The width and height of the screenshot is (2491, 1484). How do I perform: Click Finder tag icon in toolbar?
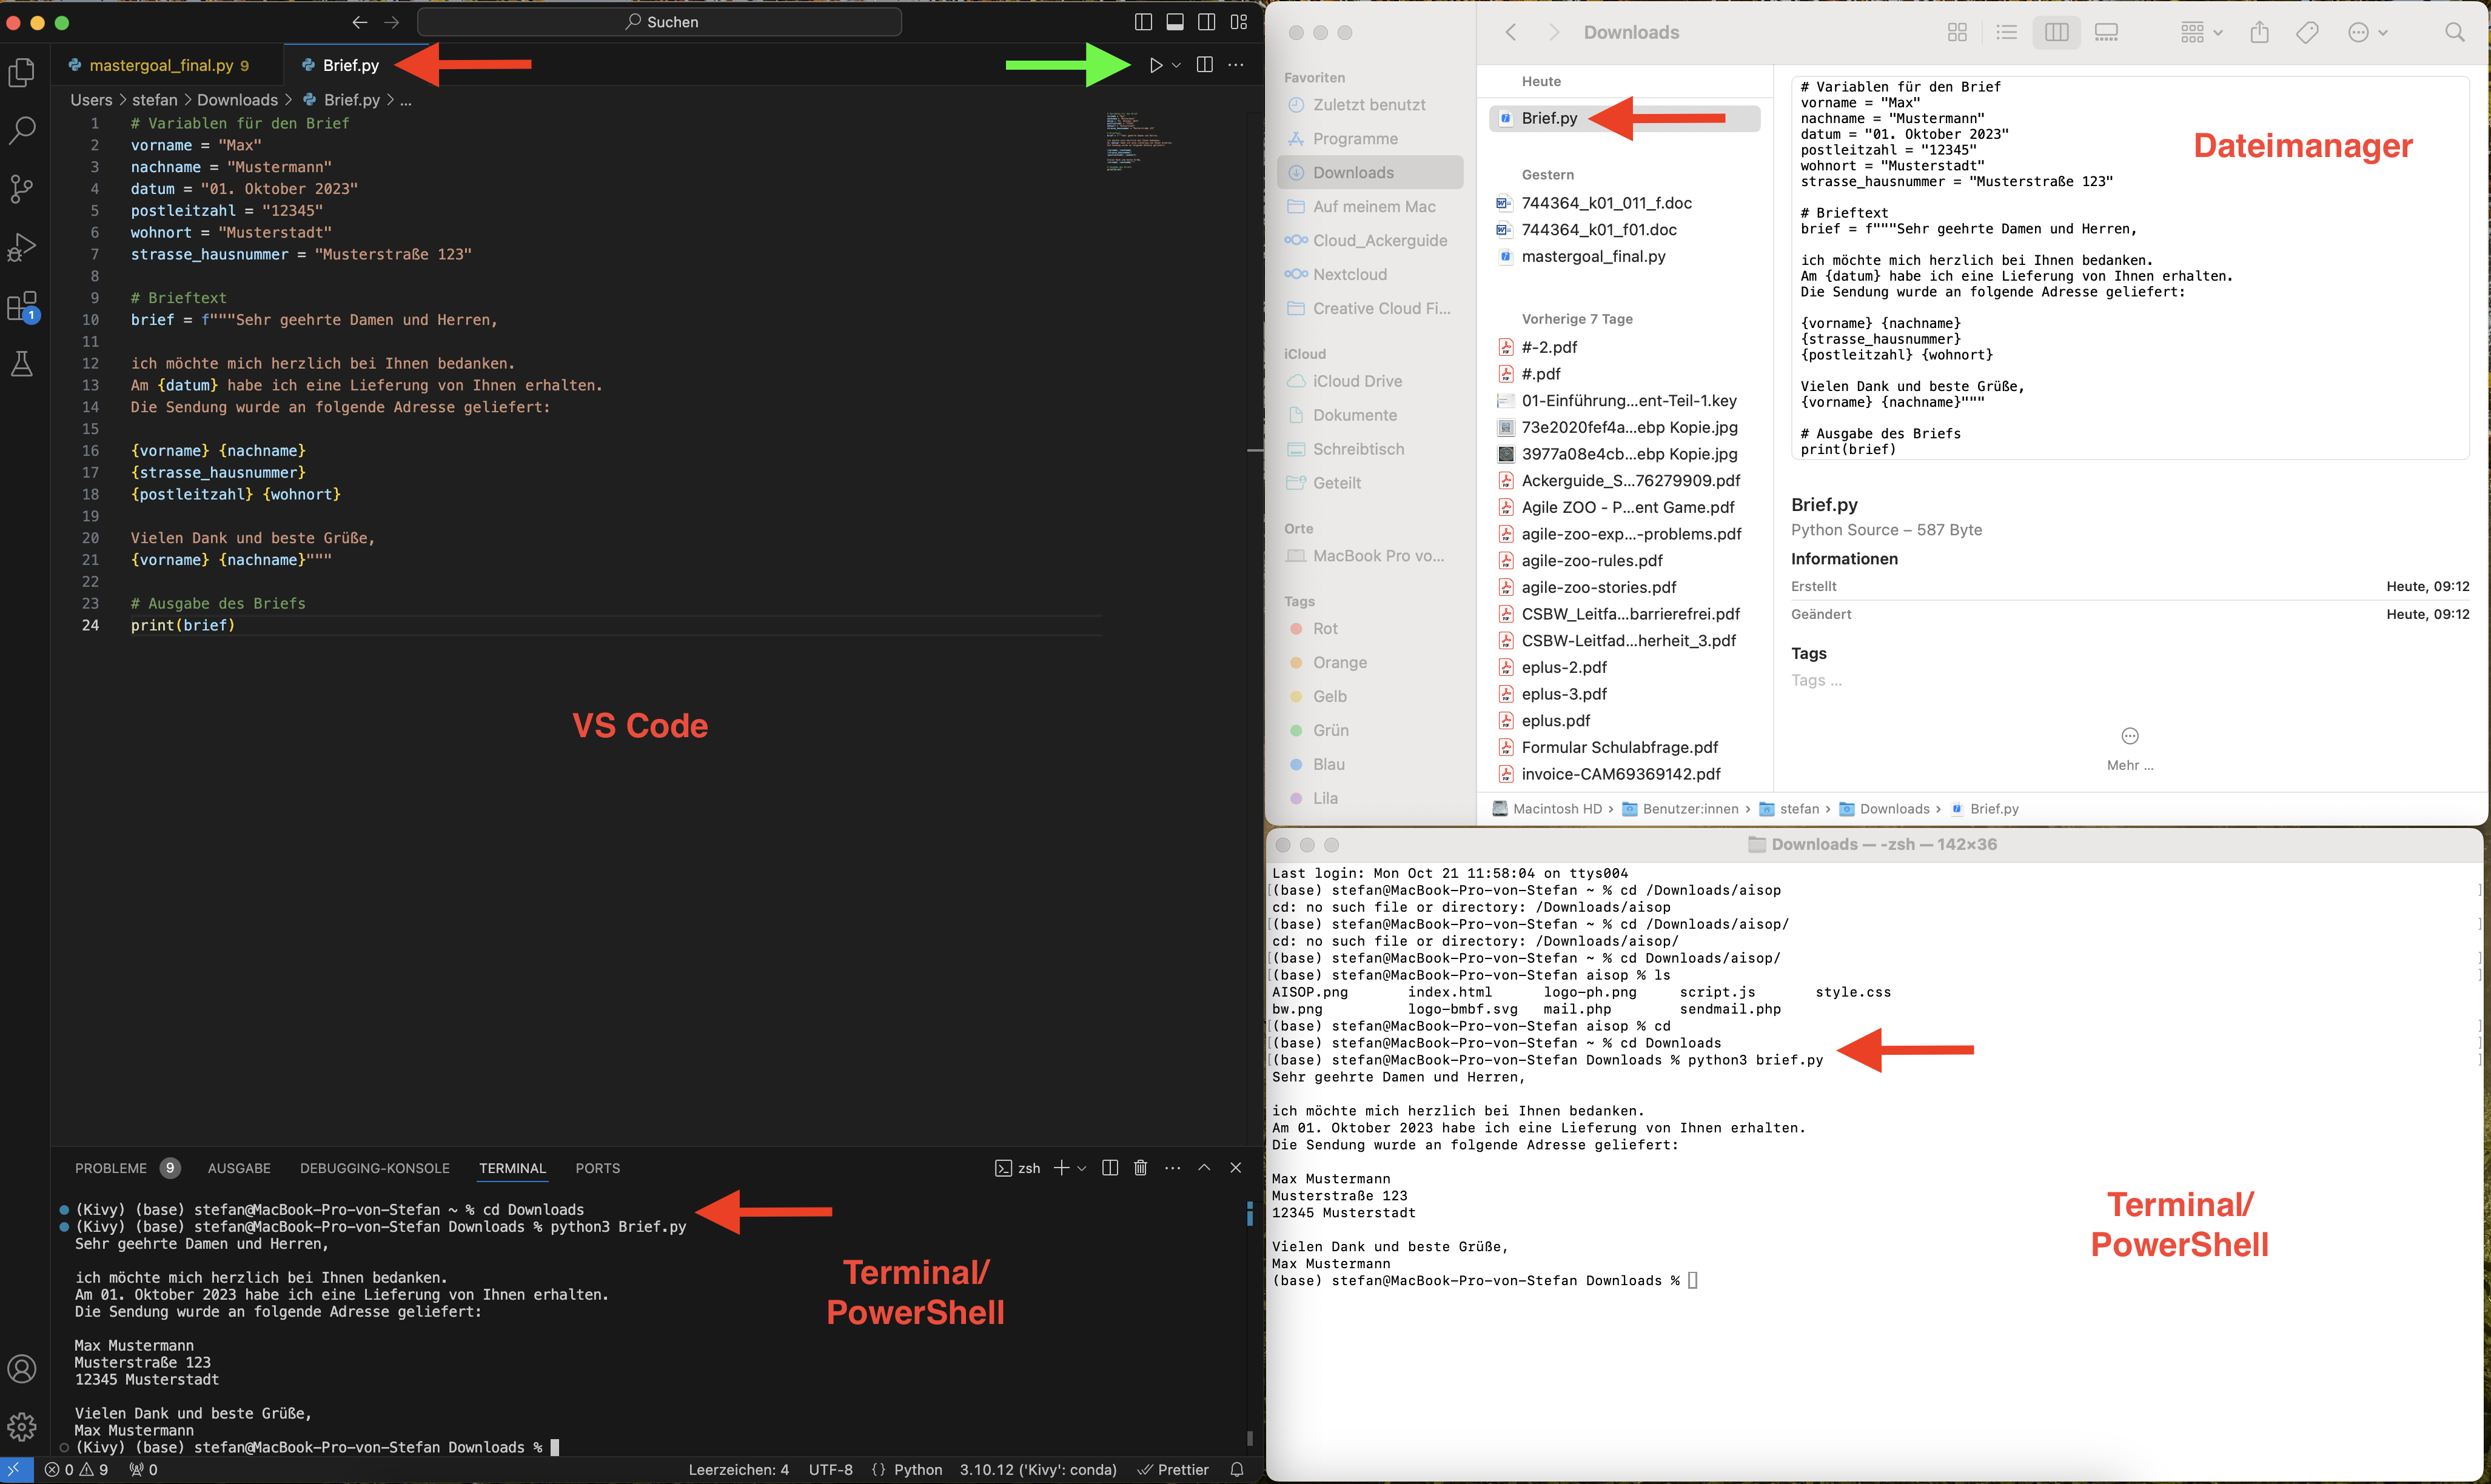(x=2307, y=32)
